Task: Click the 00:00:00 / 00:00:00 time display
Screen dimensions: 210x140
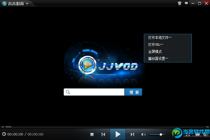Action: click(x=25, y=134)
